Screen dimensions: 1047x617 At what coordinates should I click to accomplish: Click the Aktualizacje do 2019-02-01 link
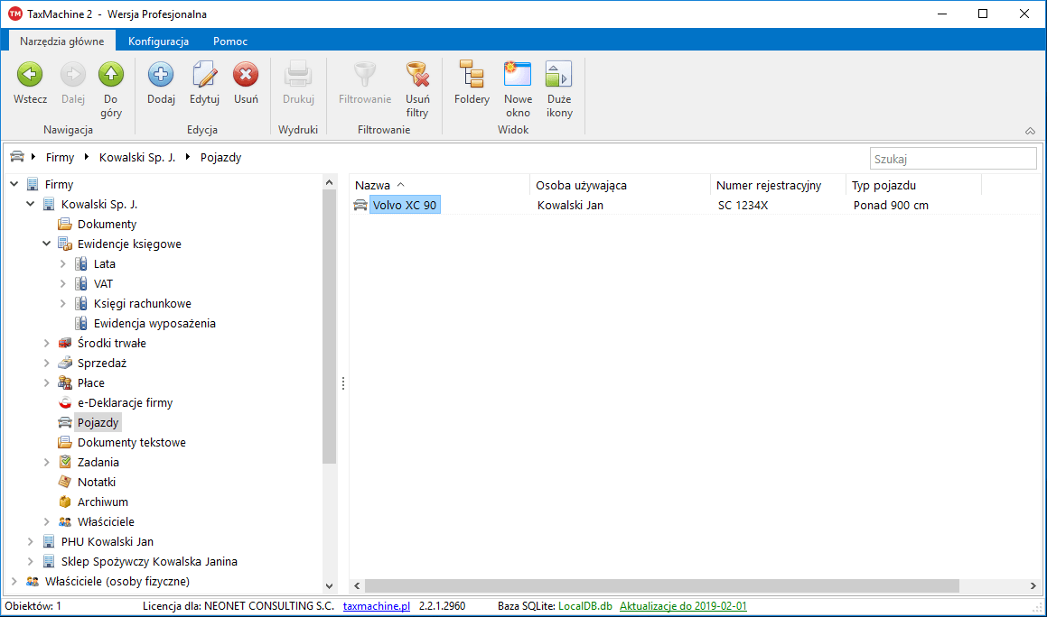click(x=683, y=606)
